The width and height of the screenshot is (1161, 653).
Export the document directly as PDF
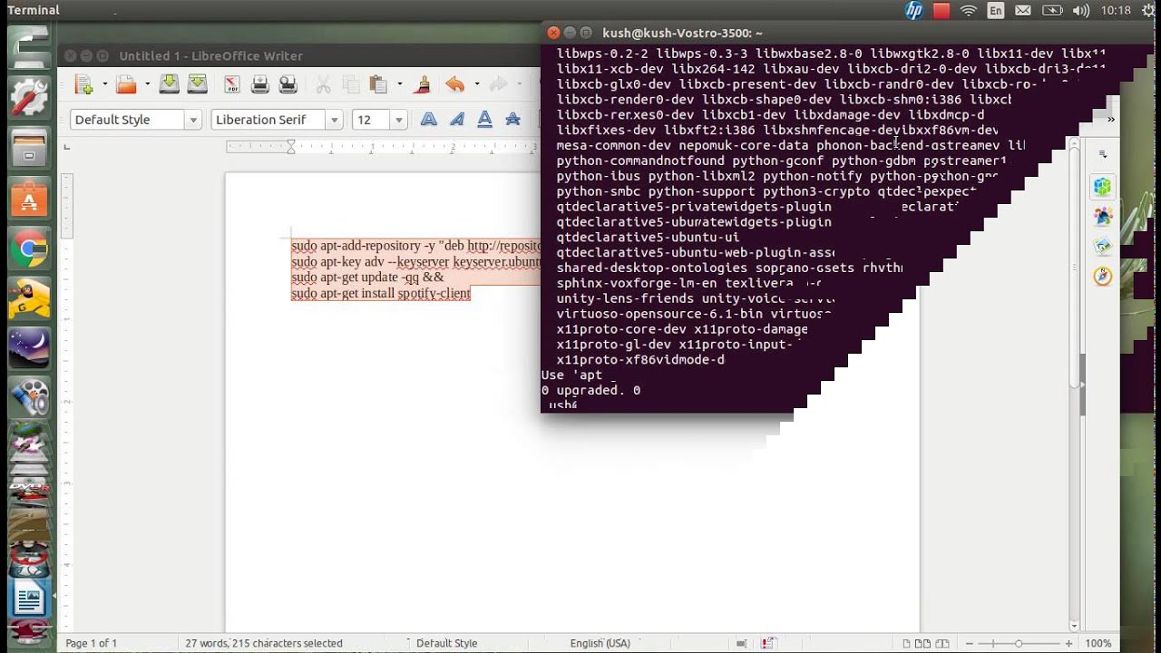[x=231, y=85]
